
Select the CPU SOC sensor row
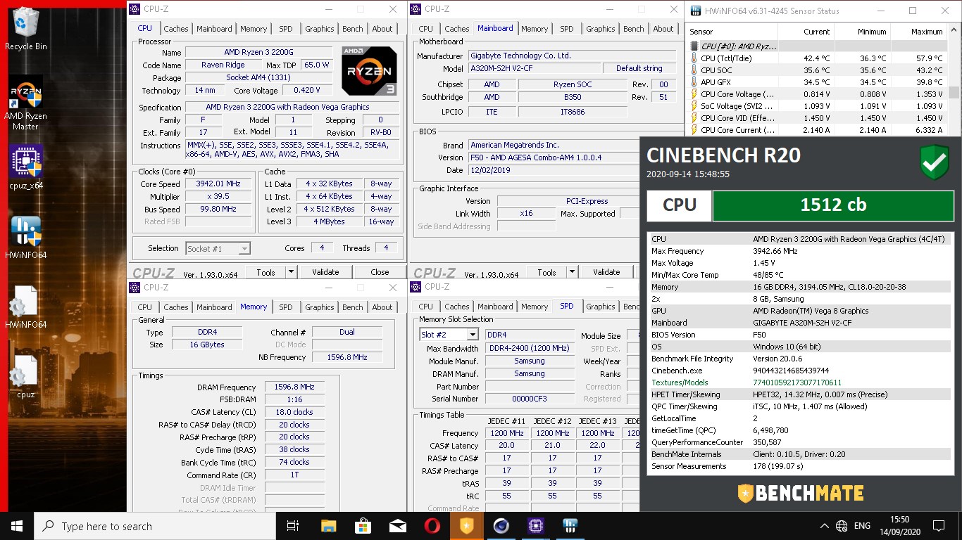(818, 70)
